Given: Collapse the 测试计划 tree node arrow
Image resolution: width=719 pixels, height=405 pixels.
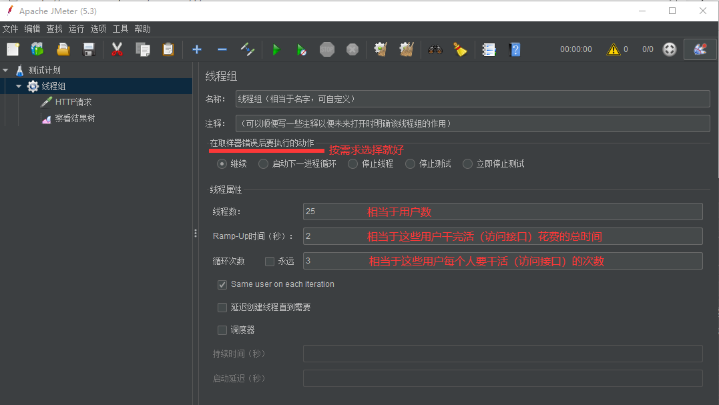Looking at the screenshot, I should pyautogui.click(x=5, y=70).
